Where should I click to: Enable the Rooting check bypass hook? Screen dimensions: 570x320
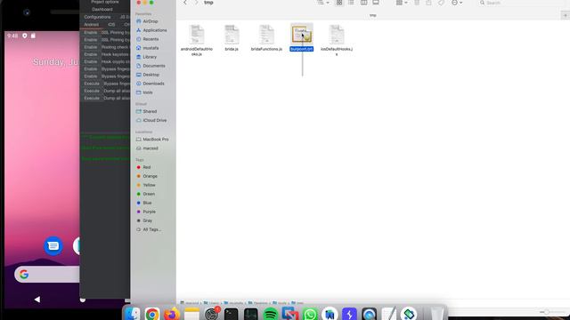91,47
